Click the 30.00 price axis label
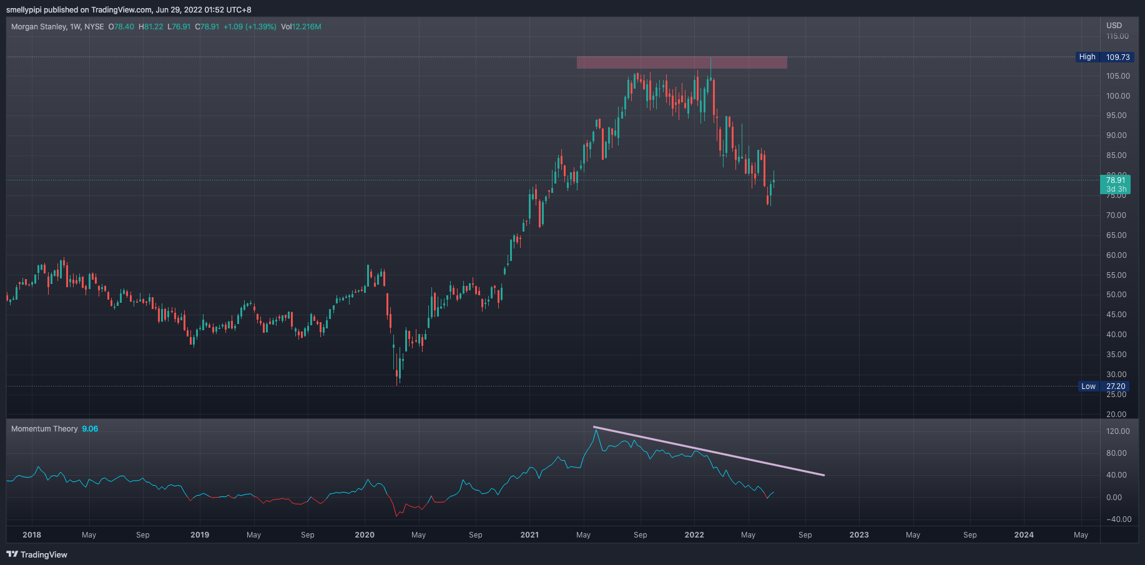The image size is (1145, 565). [x=1116, y=375]
